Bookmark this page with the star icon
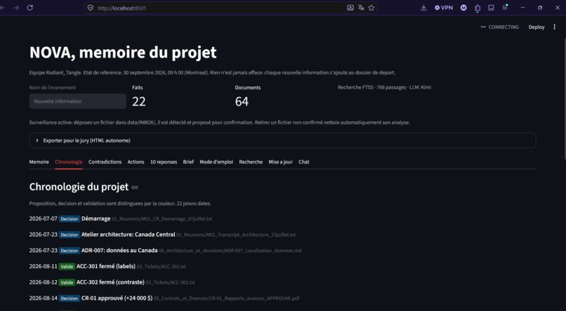 coord(371,8)
